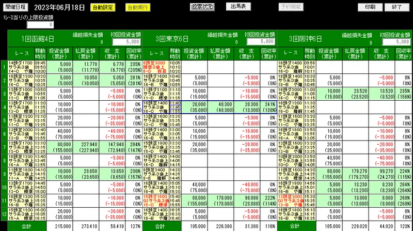Click 初回投資金額 field for 3回東京6日

(x=261, y=41)
